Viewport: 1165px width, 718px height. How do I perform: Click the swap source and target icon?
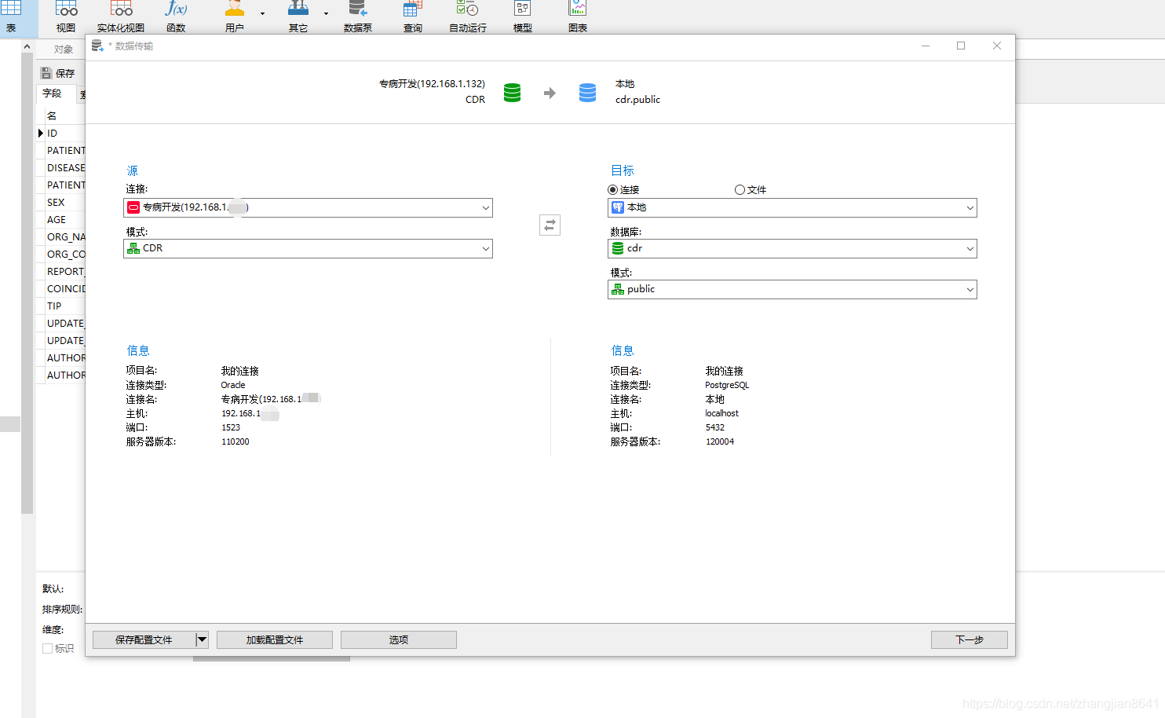[550, 225]
